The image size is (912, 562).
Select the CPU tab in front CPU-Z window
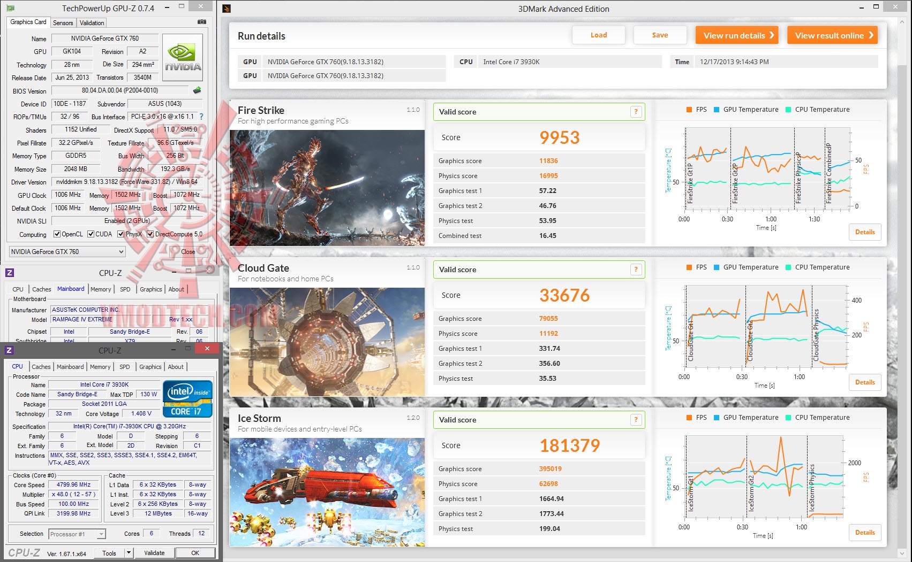point(17,366)
